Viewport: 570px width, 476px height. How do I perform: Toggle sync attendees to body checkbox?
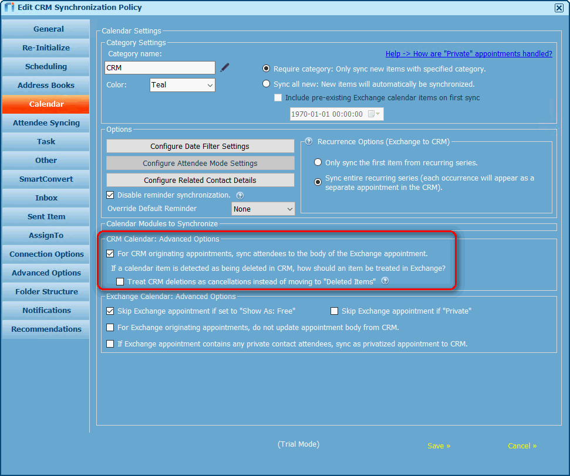click(110, 253)
